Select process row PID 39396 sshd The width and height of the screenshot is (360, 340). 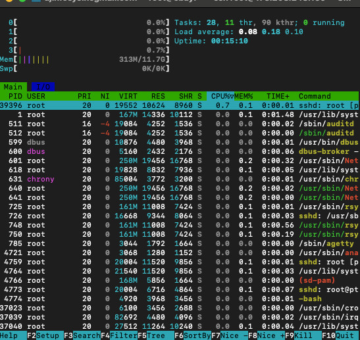[x=179, y=105]
